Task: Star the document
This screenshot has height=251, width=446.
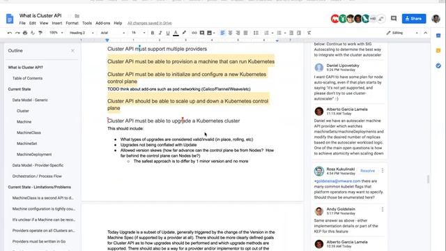Action: click(x=69, y=15)
